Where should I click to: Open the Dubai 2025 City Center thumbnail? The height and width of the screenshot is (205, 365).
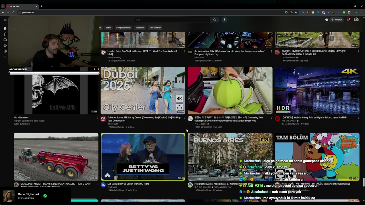click(x=143, y=91)
